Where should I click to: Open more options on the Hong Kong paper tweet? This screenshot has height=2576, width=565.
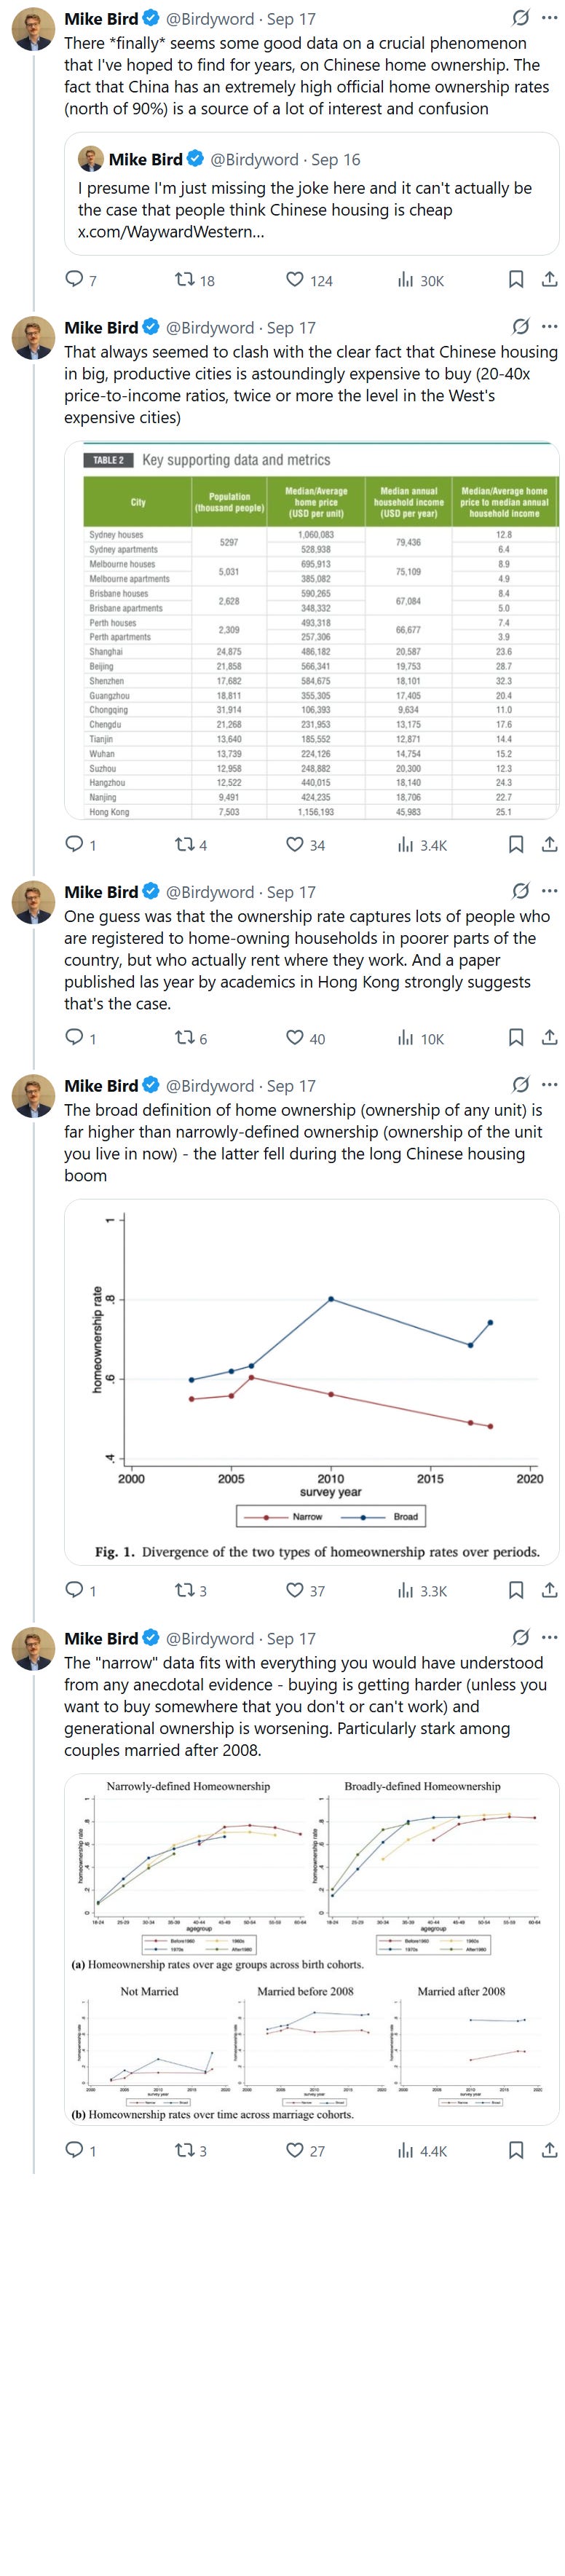coord(549,891)
